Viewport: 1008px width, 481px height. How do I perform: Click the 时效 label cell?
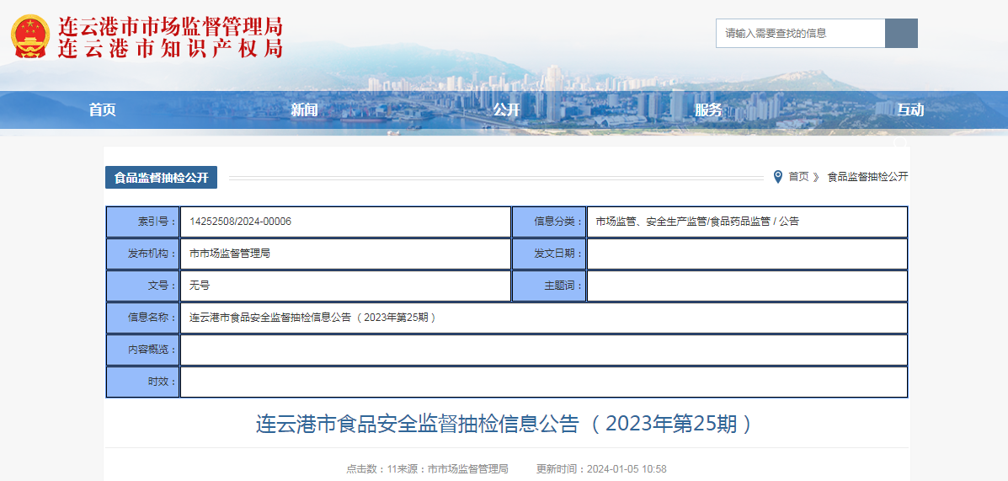(x=142, y=382)
